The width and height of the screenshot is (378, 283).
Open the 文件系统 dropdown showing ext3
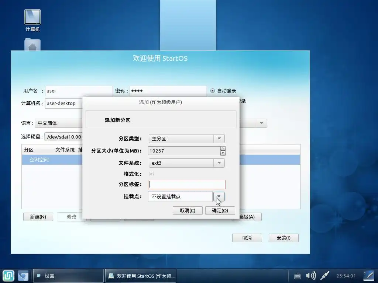point(186,163)
